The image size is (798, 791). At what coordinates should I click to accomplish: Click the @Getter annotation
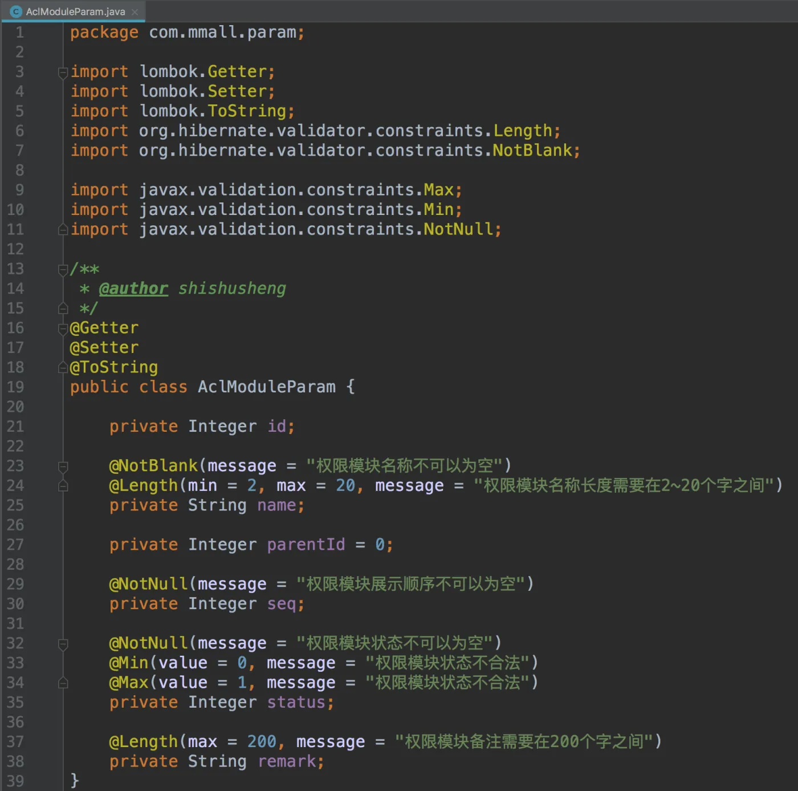(104, 328)
